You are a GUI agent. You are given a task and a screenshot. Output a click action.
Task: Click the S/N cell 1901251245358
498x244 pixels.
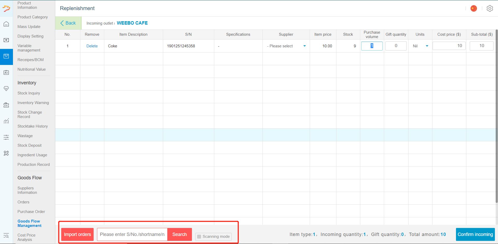coord(181,46)
